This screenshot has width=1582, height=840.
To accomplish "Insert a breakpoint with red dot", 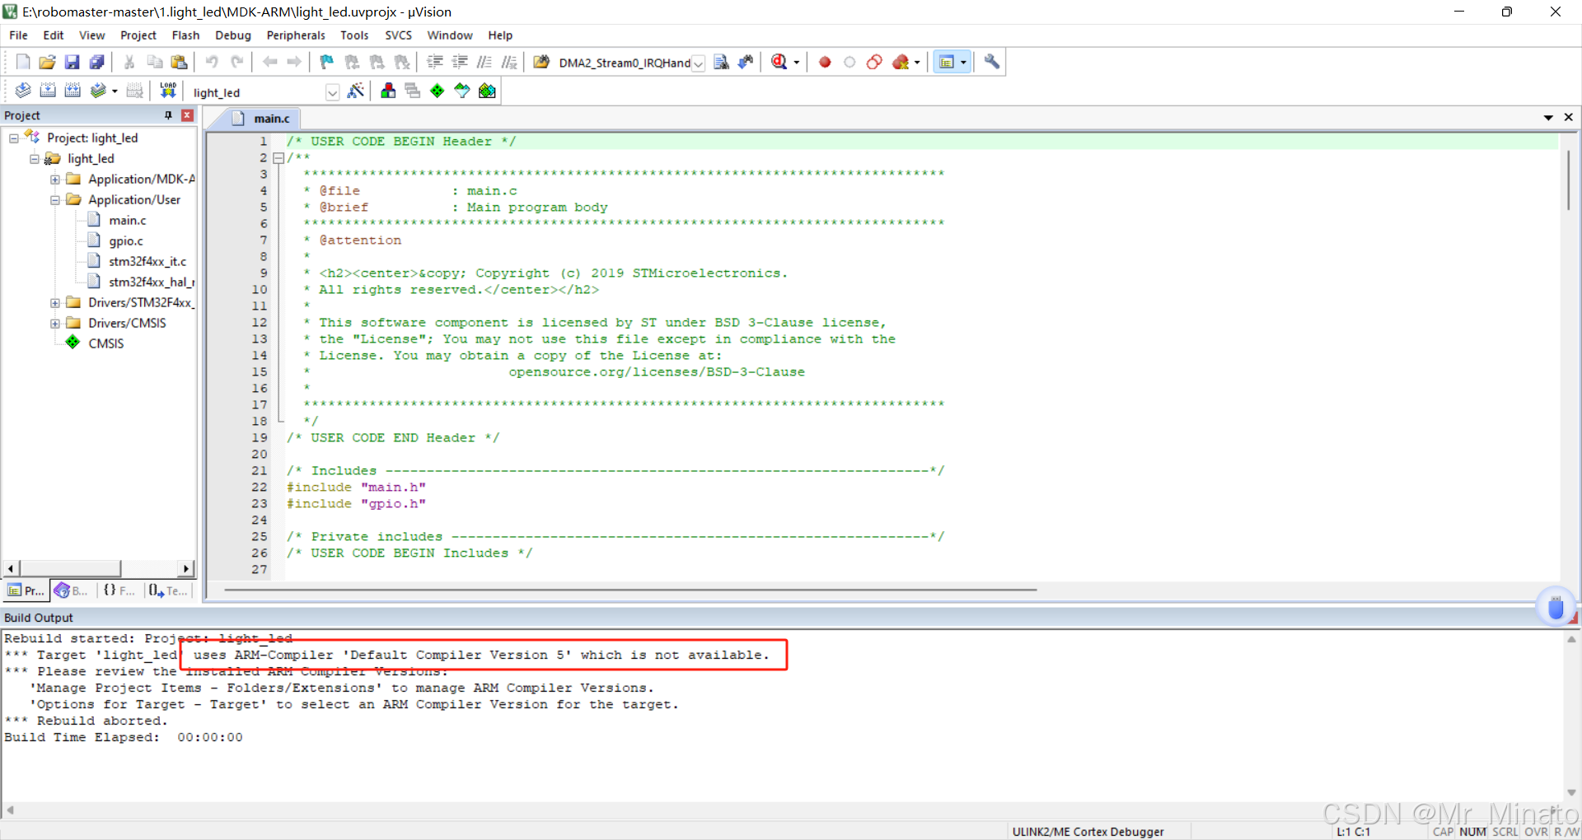I will pyautogui.click(x=825, y=62).
